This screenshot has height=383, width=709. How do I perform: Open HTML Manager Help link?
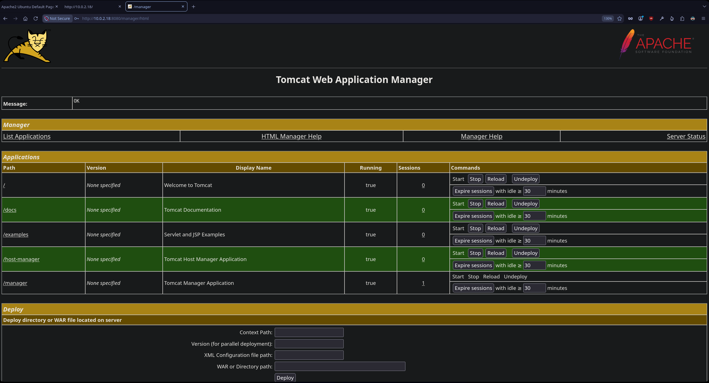[292, 136]
